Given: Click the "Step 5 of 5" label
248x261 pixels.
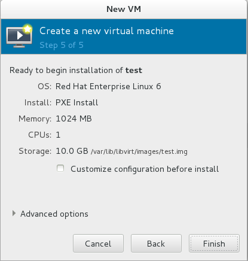Looking at the screenshot, I should tap(62, 45).
